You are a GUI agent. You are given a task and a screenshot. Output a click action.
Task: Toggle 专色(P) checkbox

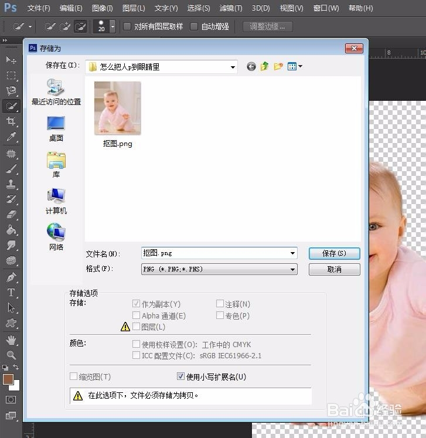coord(220,315)
